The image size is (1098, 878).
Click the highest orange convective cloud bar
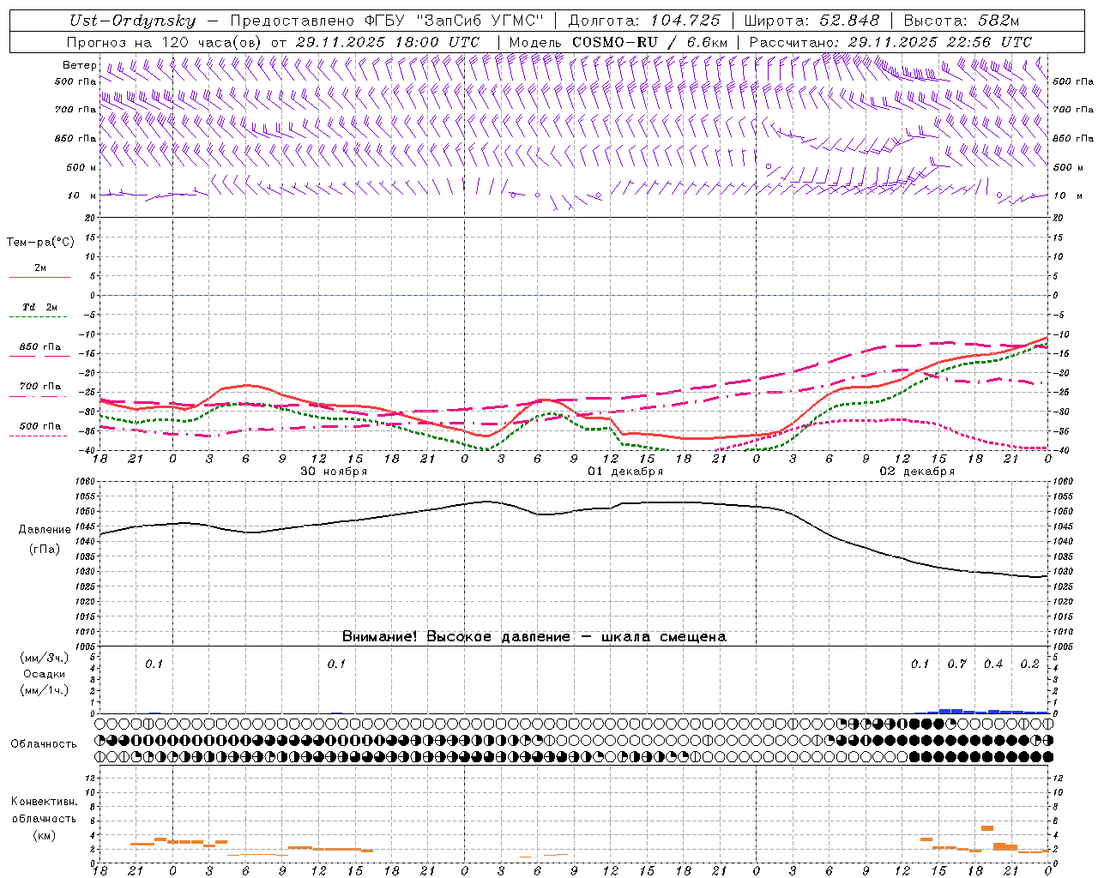(986, 828)
